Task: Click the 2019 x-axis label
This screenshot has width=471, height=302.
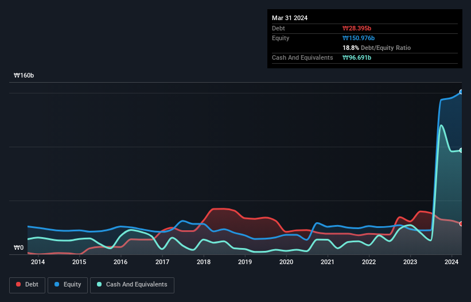Action: click(245, 262)
